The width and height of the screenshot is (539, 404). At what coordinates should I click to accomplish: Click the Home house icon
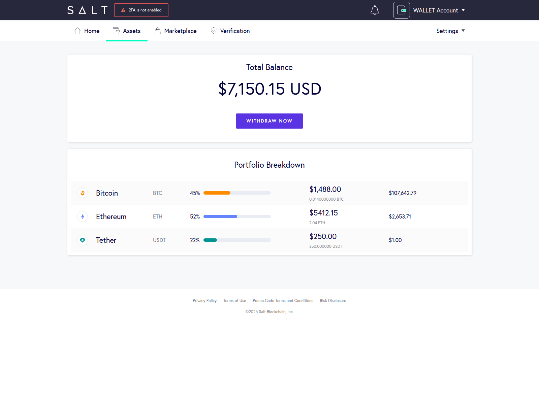point(77,31)
